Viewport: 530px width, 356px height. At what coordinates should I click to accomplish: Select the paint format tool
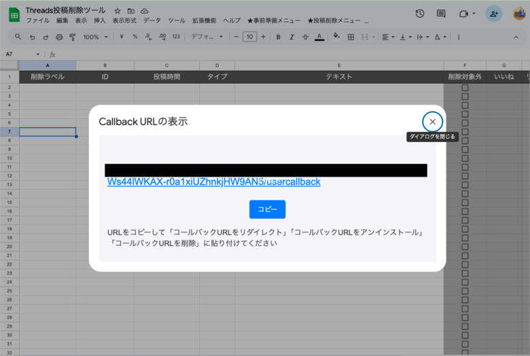(x=72, y=37)
